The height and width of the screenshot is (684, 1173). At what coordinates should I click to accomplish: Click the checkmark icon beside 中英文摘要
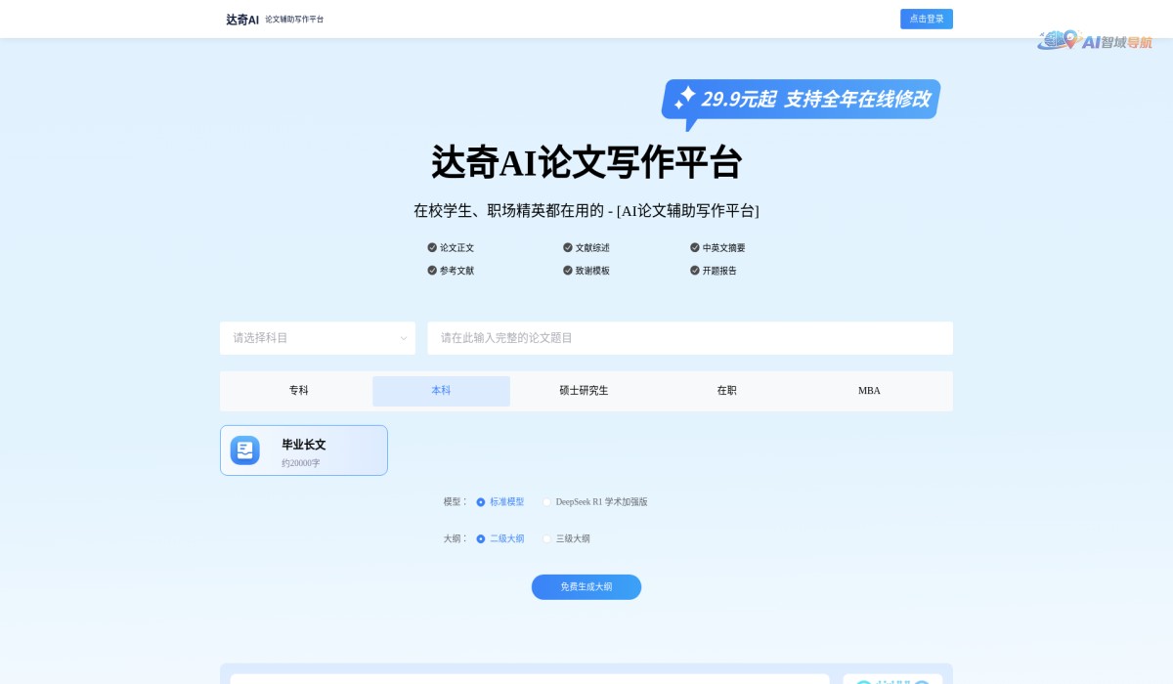pos(694,247)
